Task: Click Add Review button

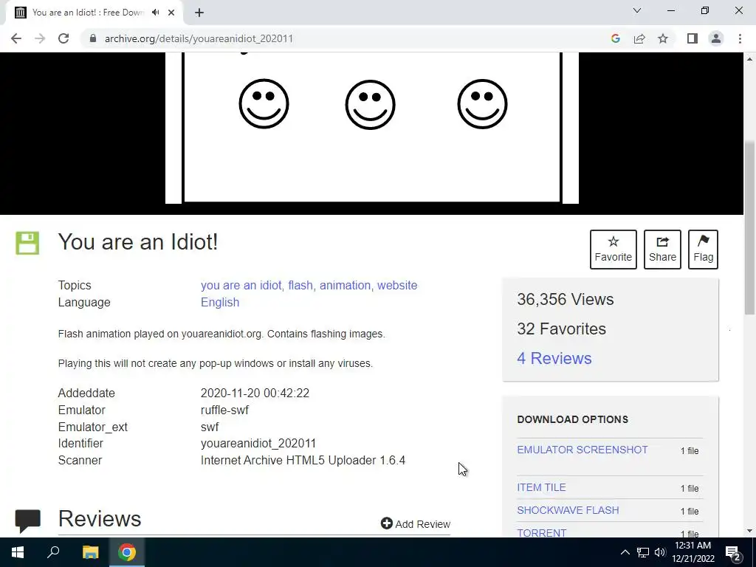Action: tap(415, 523)
